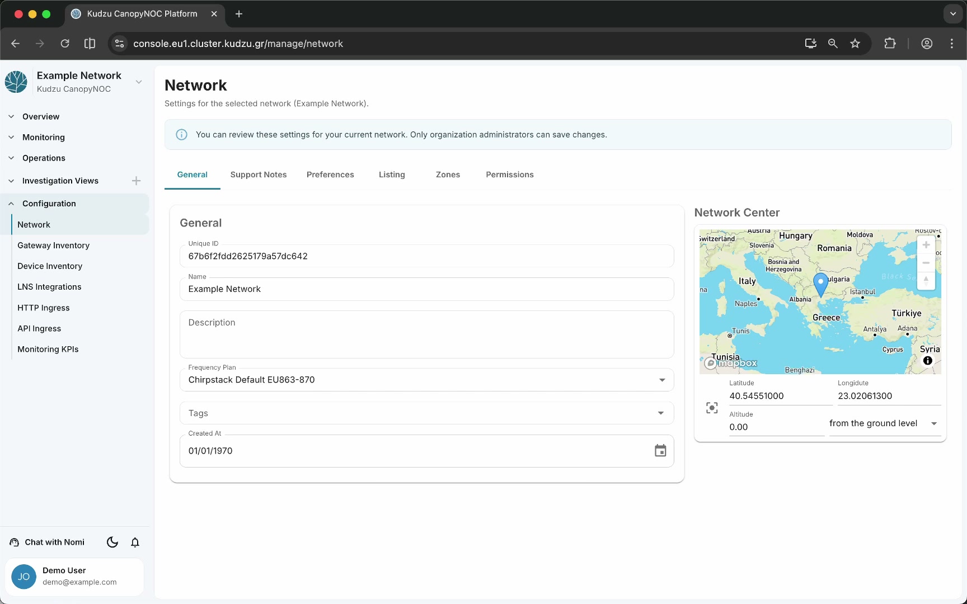Close the Kudzu CanopyNOC tab
967x604 pixels.
(214, 14)
